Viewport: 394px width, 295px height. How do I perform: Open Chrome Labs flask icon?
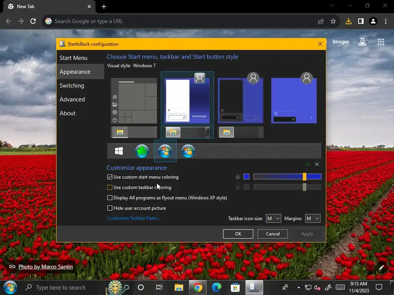tap(362, 42)
